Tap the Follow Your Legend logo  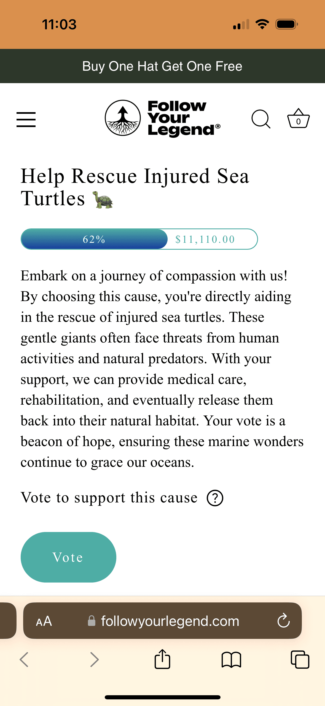tap(162, 118)
